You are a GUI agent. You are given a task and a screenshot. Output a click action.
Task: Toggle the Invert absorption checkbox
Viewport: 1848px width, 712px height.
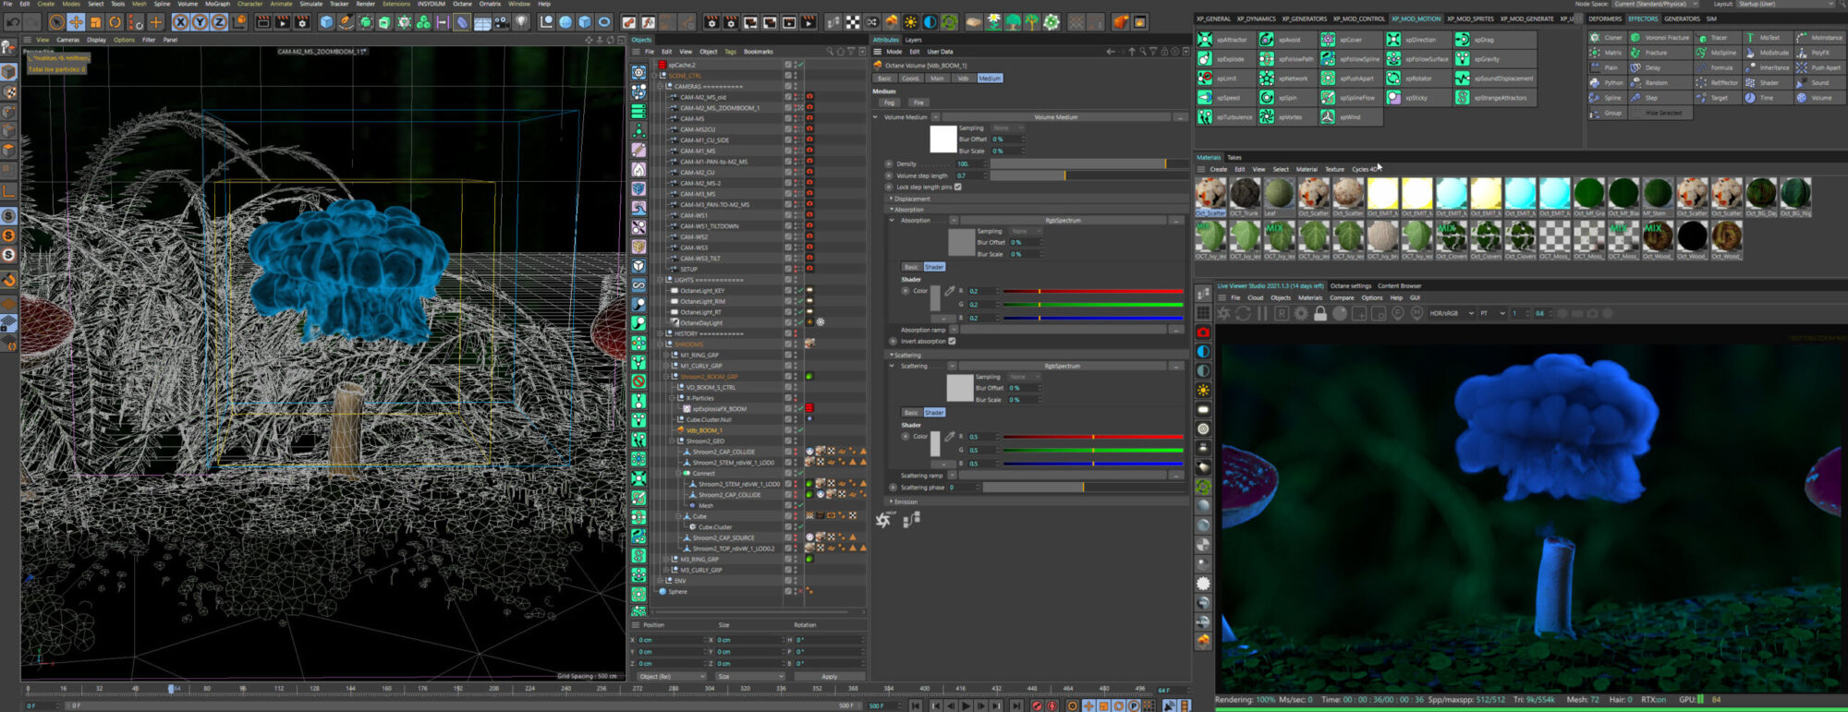(x=952, y=341)
